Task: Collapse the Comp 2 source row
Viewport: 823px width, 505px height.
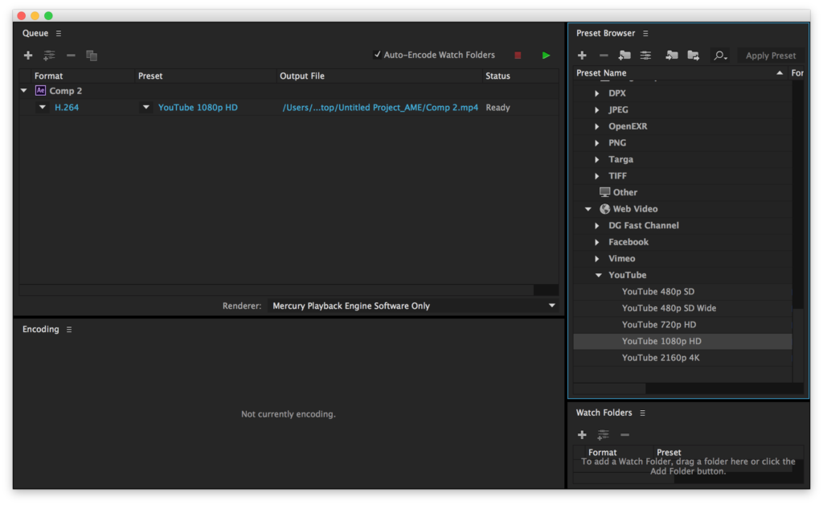Action: pyautogui.click(x=23, y=91)
